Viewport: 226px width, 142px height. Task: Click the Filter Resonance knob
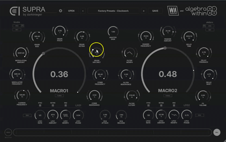pyautogui.click(x=126, y=75)
